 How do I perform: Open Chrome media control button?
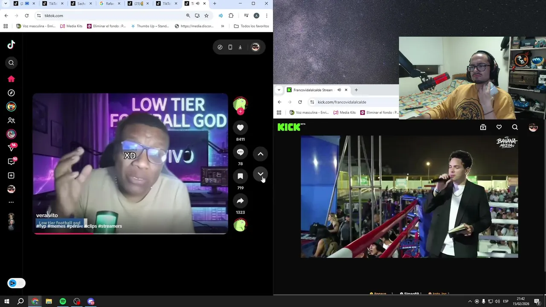(246, 16)
